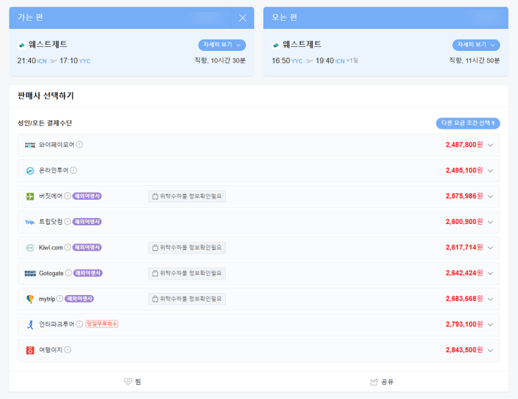Select the 2,642,424원 price
The width and height of the screenshot is (518, 399).
tap(464, 273)
